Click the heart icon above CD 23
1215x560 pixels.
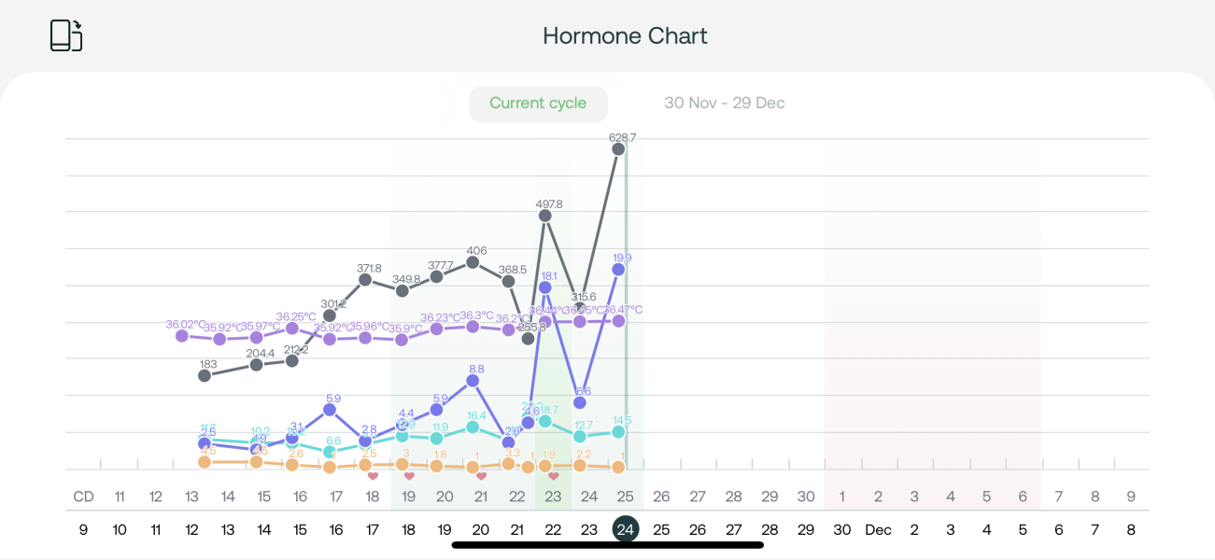point(553,476)
